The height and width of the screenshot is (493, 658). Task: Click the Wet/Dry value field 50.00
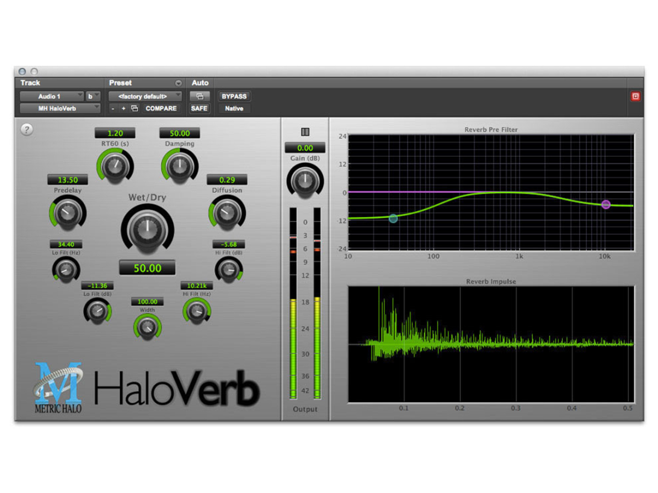[147, 268]
